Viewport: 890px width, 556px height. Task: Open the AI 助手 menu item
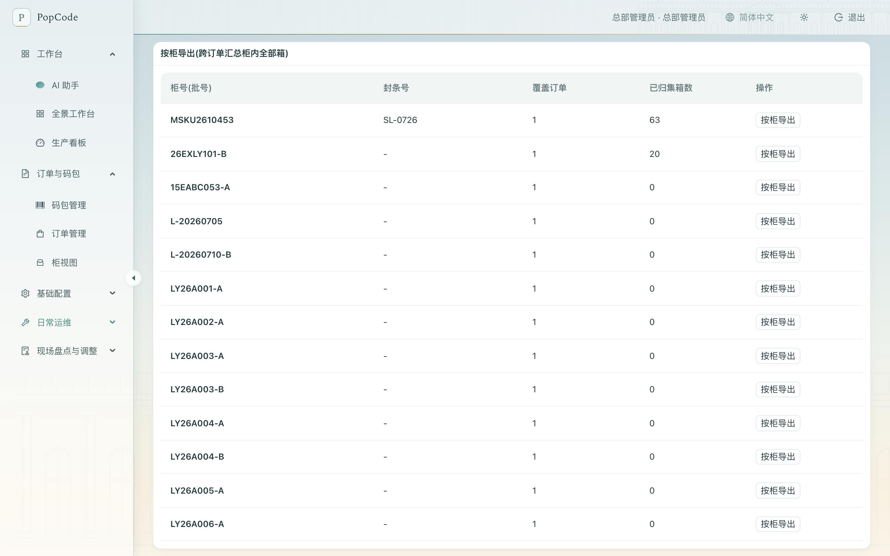(x=66, y=85)
